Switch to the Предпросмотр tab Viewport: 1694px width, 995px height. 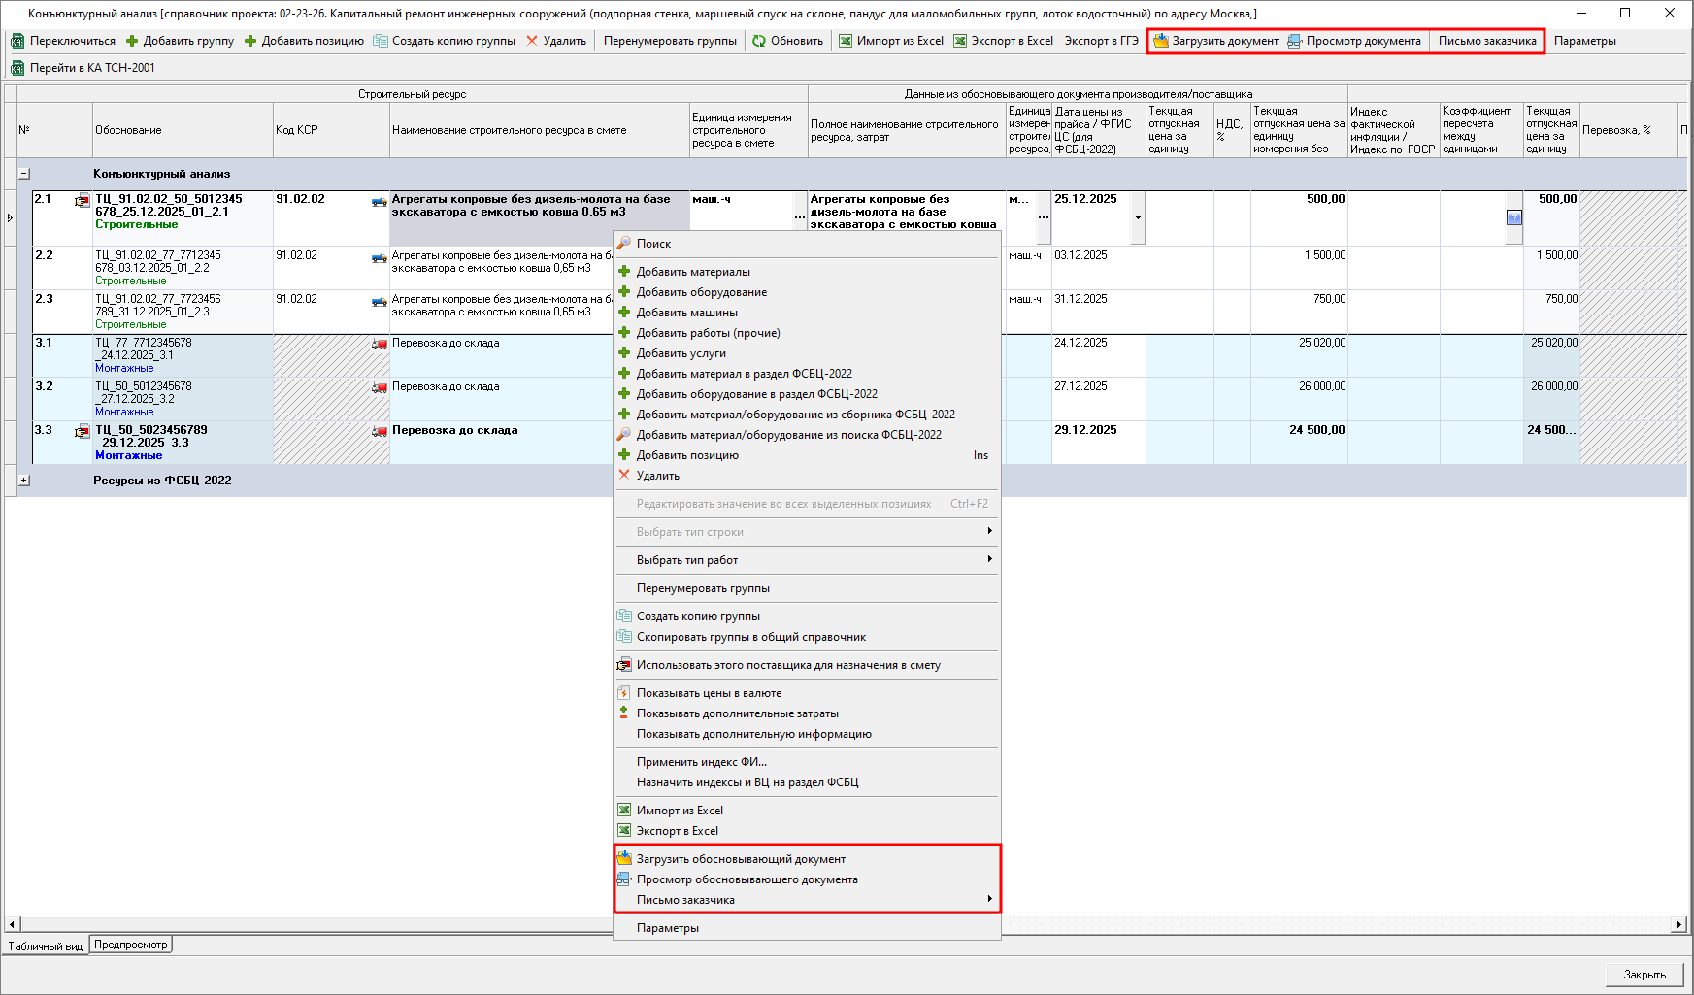(x=131, y=945)
